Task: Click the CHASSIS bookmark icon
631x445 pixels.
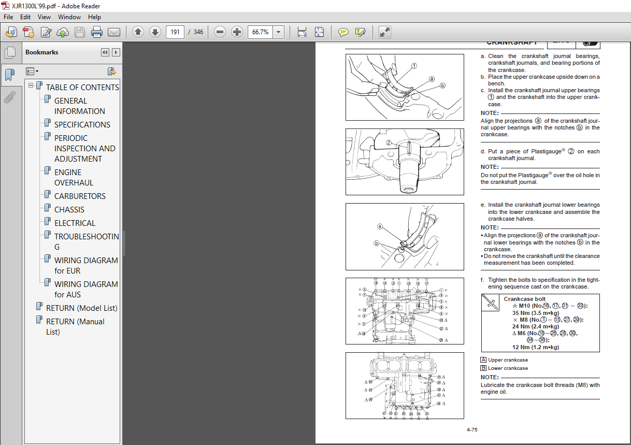Action: [x=48, y=208]
